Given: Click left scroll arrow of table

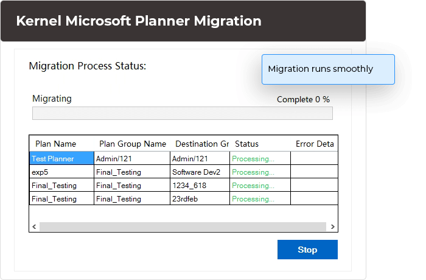Looking at the screenshot, I should (x=34, y=226).
